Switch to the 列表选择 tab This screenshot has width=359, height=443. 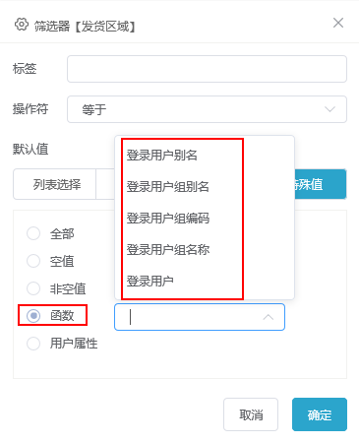[x=56, y=184]
